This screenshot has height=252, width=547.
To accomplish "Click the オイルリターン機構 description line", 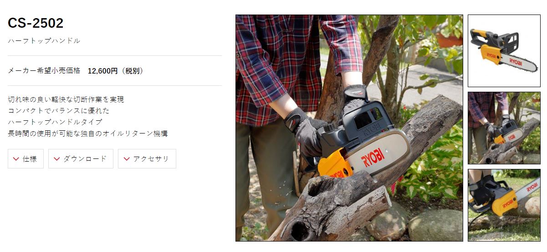I will tap(88, 133).
